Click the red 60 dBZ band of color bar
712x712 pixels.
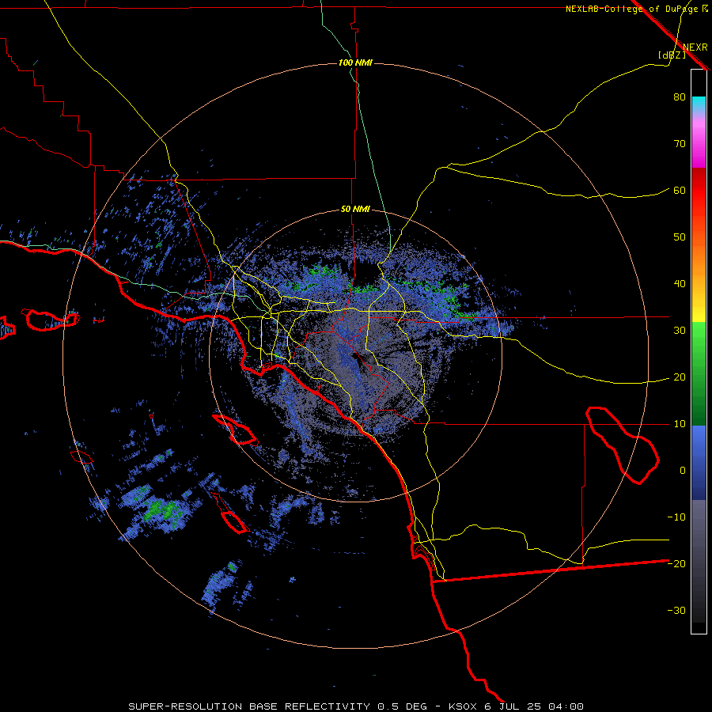point(699,191)
